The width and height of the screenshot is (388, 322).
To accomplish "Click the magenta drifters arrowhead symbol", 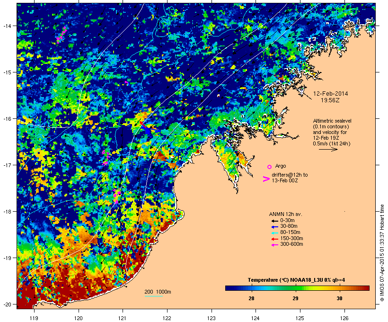I will click(x=266, y=179).
